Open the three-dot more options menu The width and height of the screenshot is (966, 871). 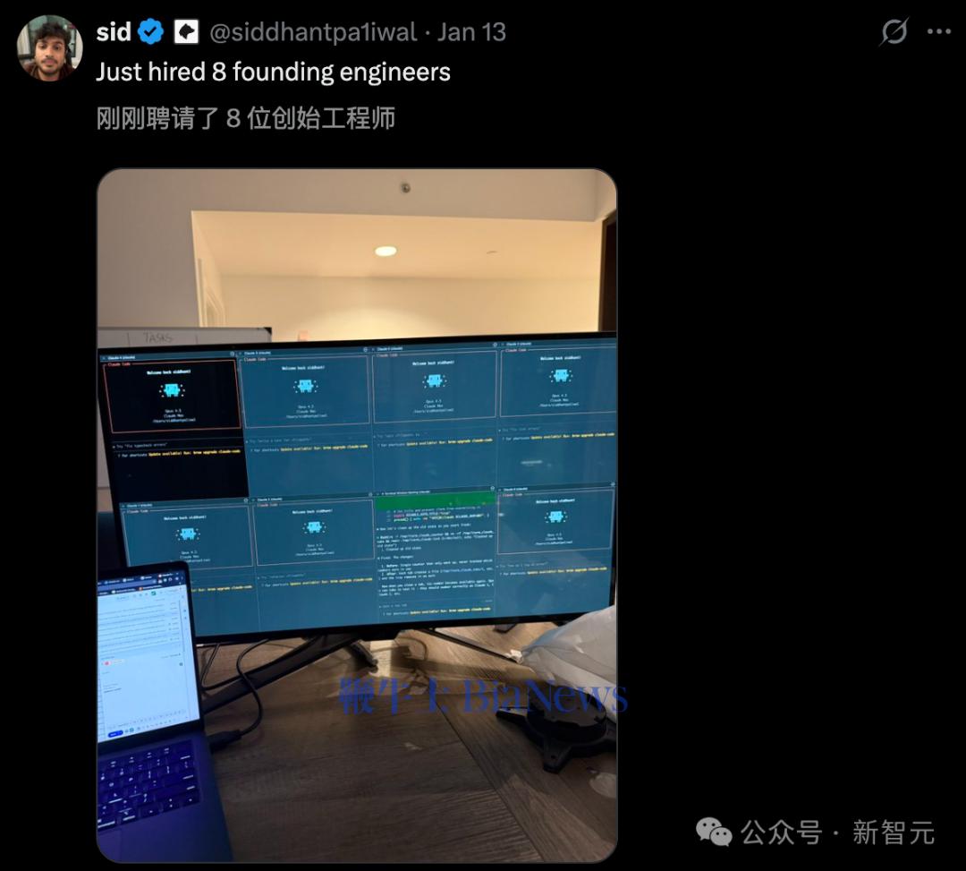(x=939, y=32)
